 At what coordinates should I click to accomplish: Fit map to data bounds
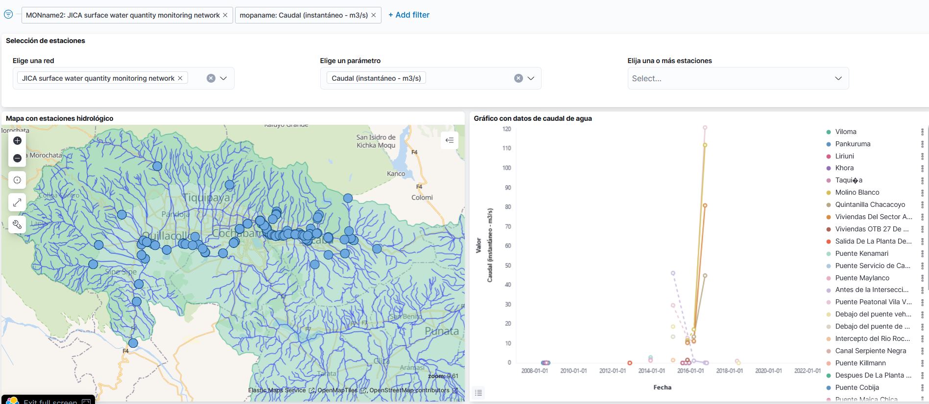click(x=17, y=180)
